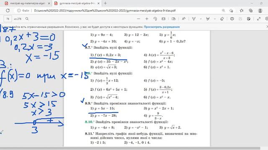Open the browser profile avatar
The image size is (268, 150).
point(260,10)
